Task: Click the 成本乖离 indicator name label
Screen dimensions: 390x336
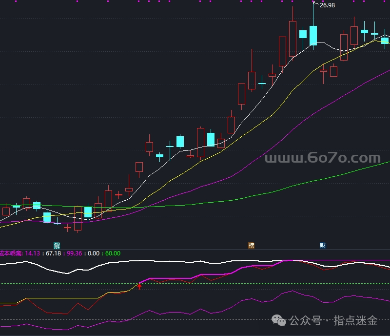Action: click(x=11, y=253)
